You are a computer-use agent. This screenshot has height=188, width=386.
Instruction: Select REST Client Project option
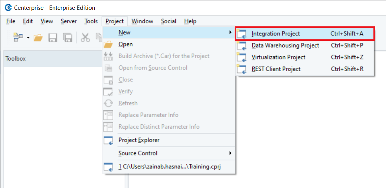(x=276, y=69)
